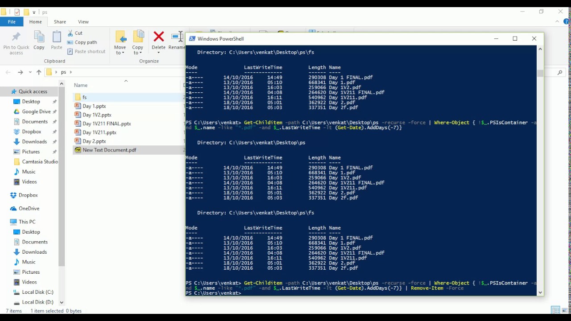Screen dimensions: 571x321
Task: Expand the Delete options dropdown arrow
Action: pyautogui.click(x=158, y=53)
